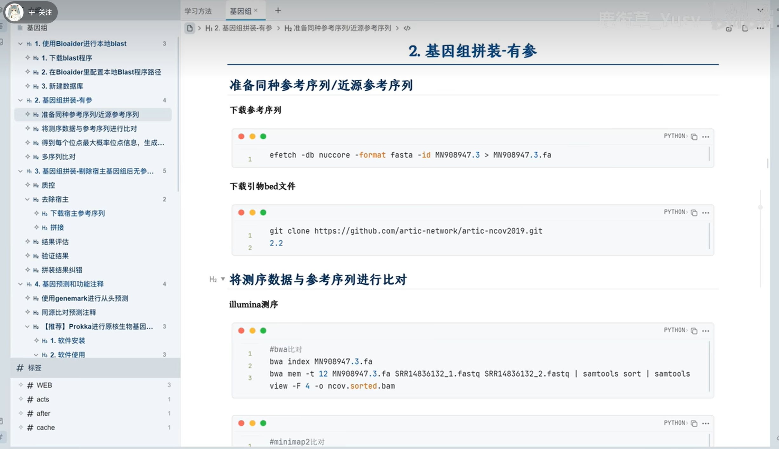Click document icon in breadcrumb bar
This screenshot has width=779, height=449.
190,28
